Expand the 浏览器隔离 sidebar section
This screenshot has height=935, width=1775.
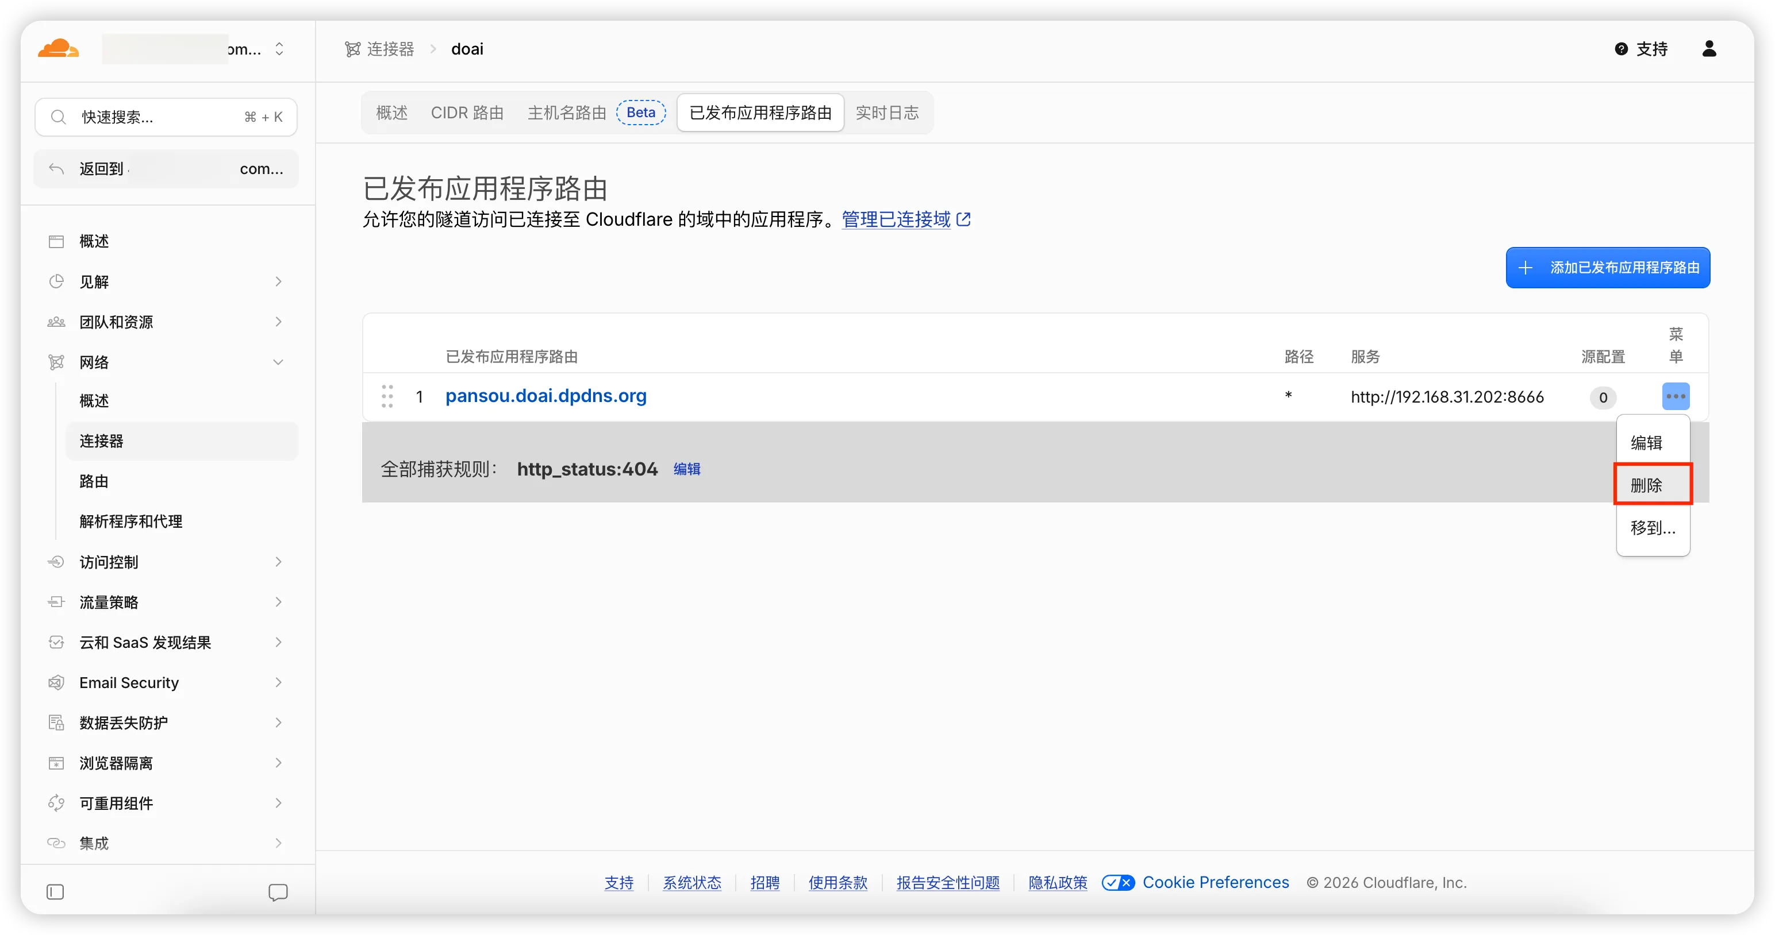pyautogui.click(x=166, y=763)
